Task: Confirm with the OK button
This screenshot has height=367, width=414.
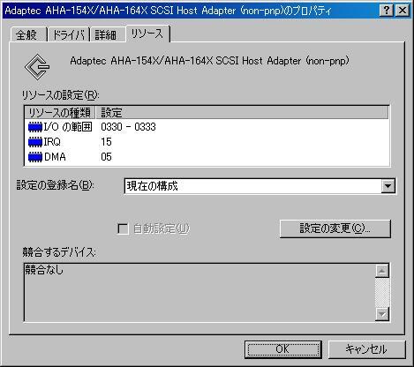Action: (282, 349)
